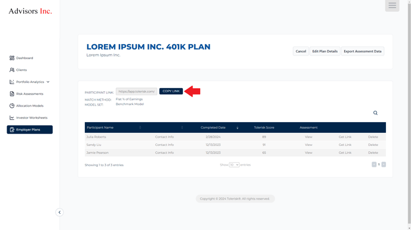This screenshot has height=230, width=411.
Task: Click the Dashboard sidebar icon
Action: [x=12, y=58]
